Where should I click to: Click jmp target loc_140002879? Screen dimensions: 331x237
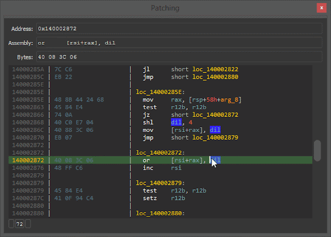click(x=215, y=138)
